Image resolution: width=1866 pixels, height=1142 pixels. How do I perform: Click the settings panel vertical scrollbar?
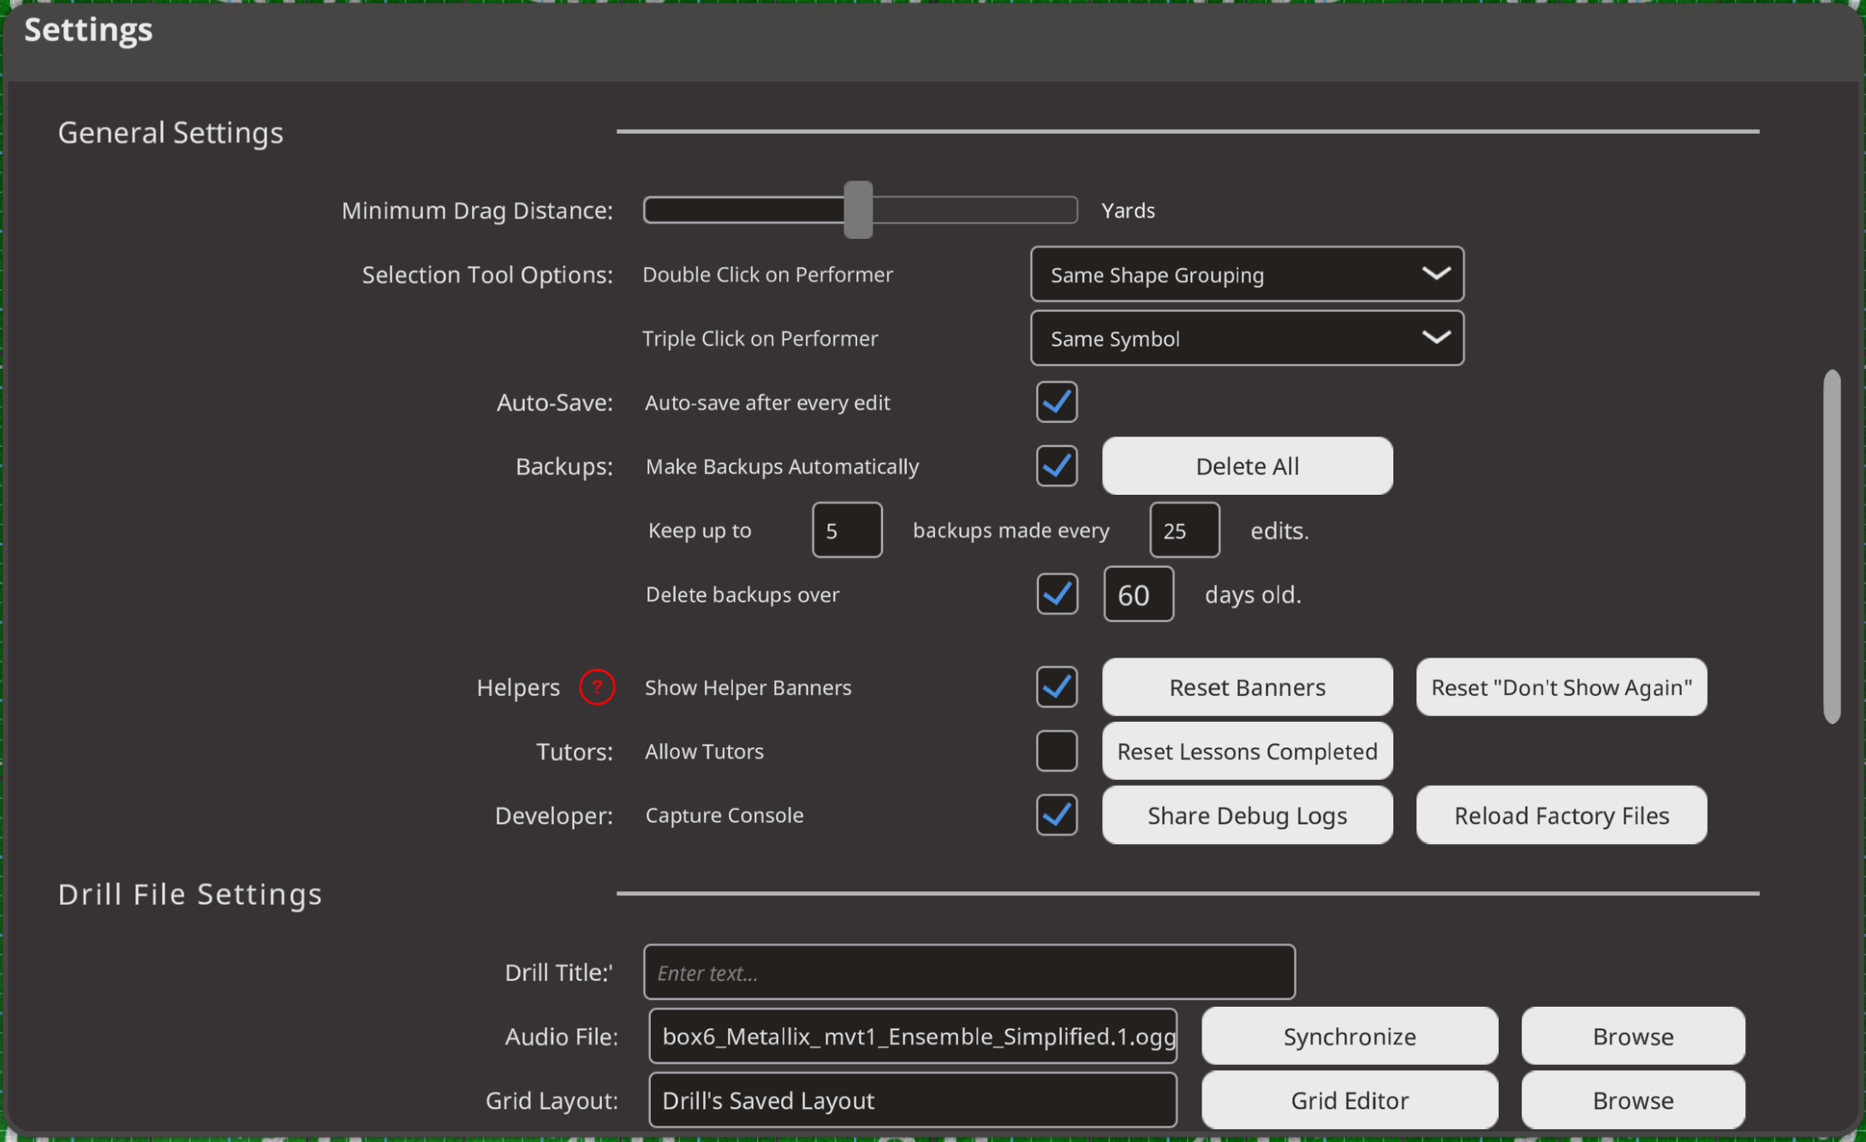coord(1831,546)
